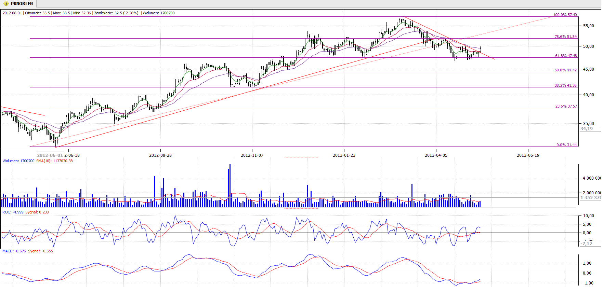603x292 pixels.
Task: Click the -7,12 ROC axis marker
Action: [590, 244]
